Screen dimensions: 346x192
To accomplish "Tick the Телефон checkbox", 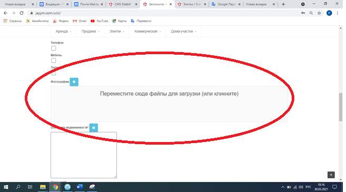I will (x=53, y=48).
